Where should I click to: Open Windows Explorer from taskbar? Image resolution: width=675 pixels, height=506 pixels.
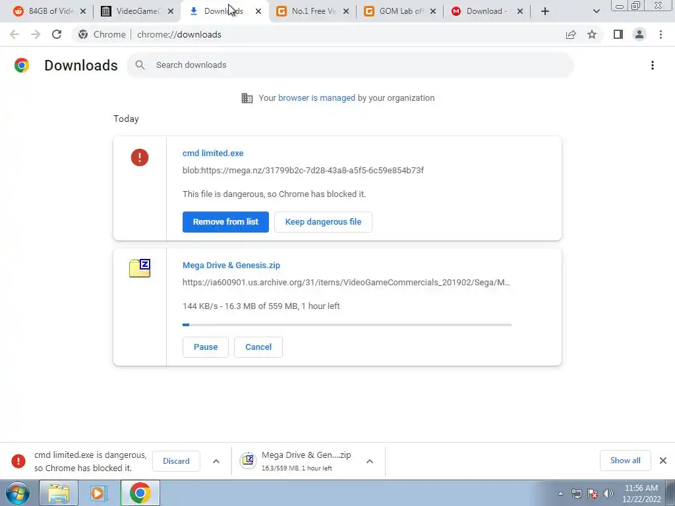click(59, 493)
